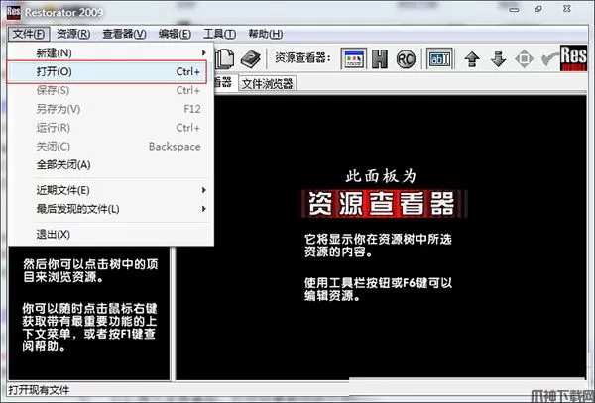This screenshot has height=403, width=595.
Task: Expand the 新建(N) submenu
Action: pos(110,52)
